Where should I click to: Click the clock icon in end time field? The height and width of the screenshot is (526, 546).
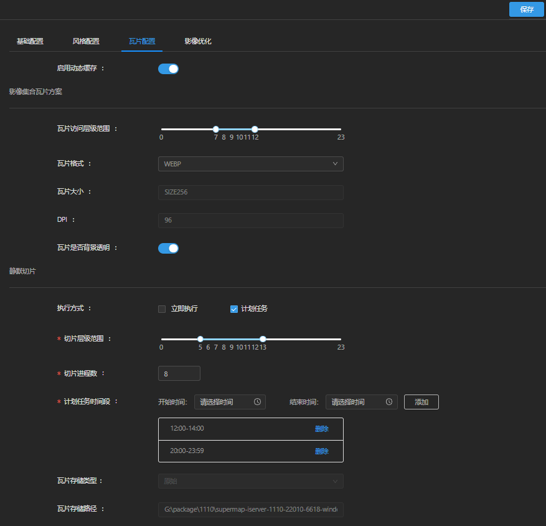click(x=389, y=402)
